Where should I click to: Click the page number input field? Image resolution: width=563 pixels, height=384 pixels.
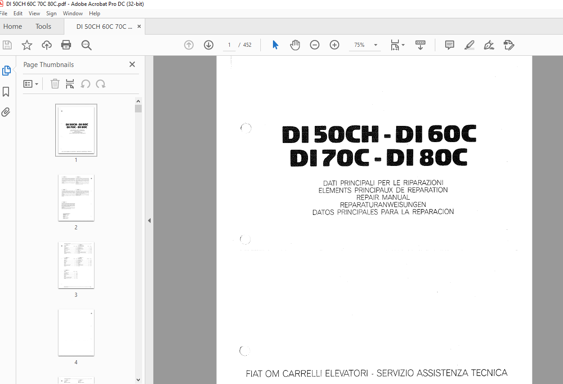click(x=229, y=45)
